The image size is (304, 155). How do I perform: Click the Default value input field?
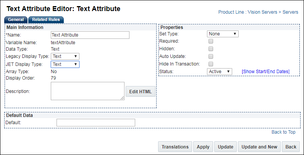(x=96, y=123)
